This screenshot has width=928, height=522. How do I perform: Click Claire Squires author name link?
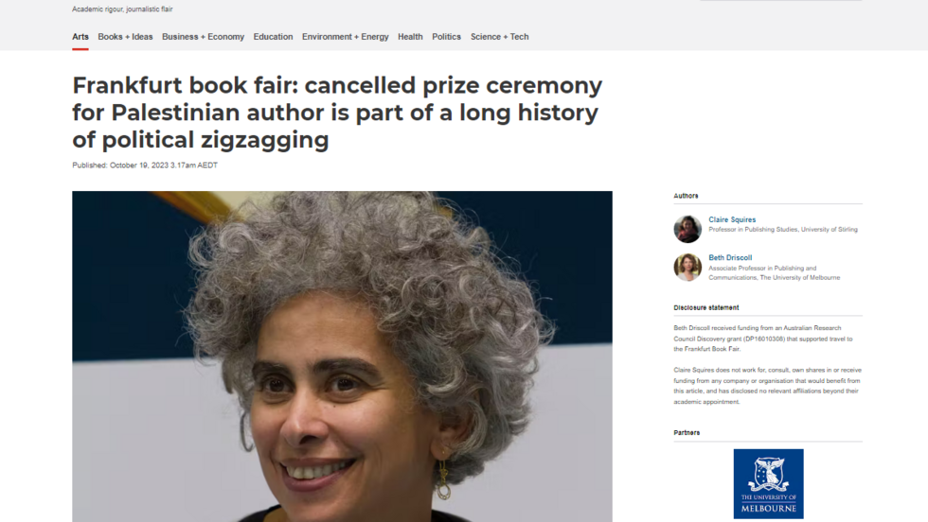732,219
